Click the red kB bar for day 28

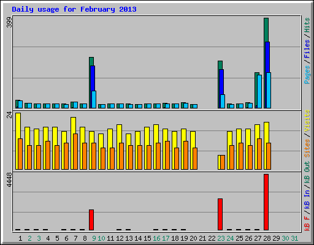click(266, 202)
